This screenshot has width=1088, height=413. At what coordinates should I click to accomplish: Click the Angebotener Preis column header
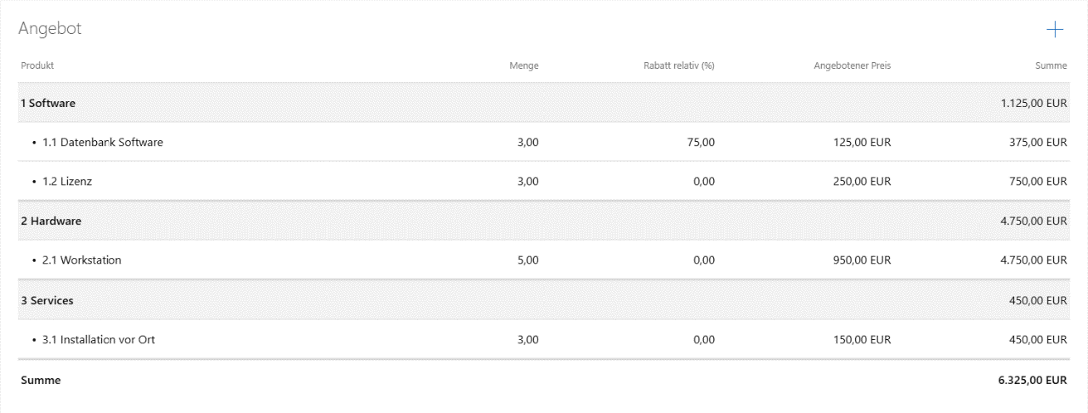tap(852, 66)
